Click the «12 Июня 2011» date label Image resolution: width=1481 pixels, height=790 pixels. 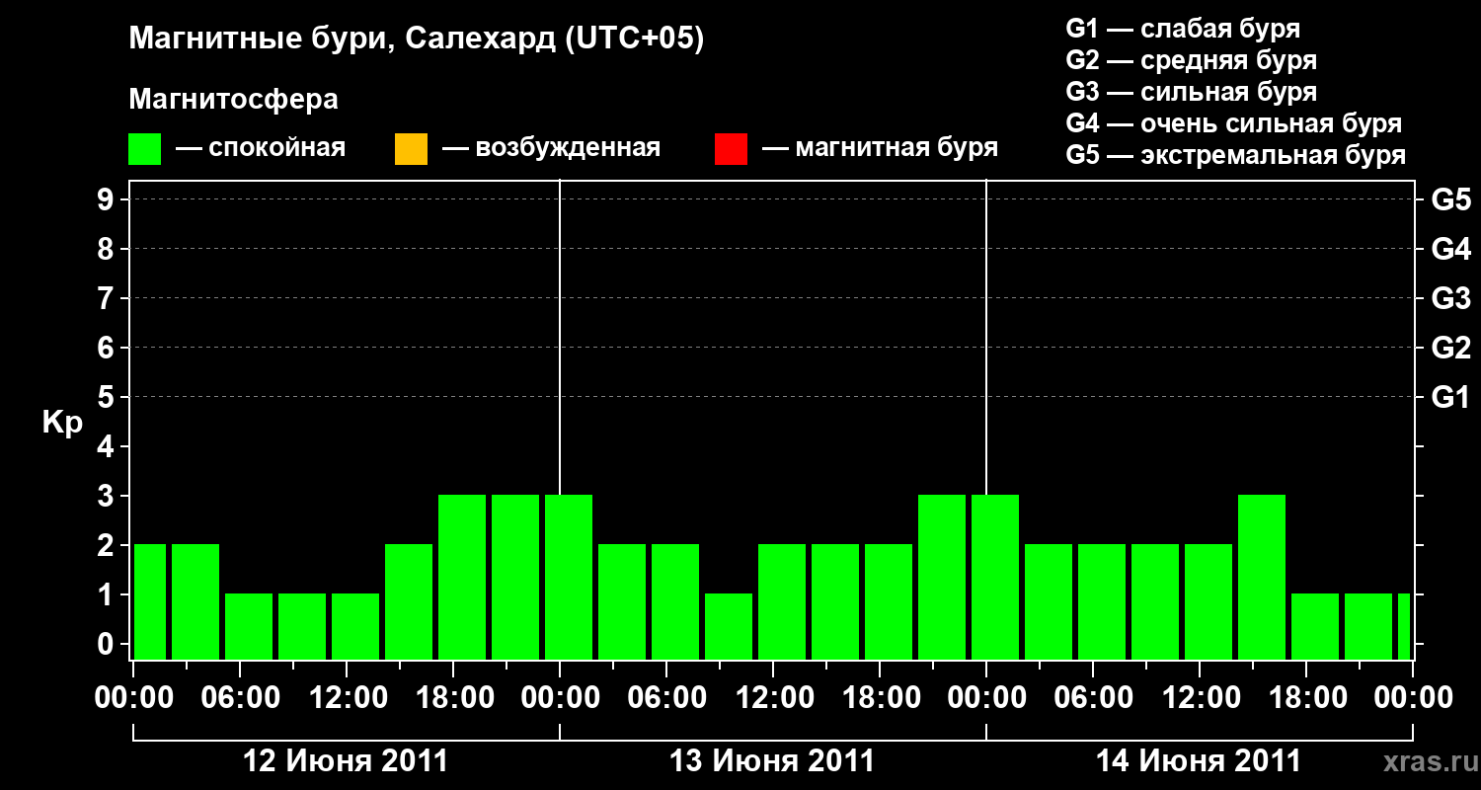(x=346, y=761)
